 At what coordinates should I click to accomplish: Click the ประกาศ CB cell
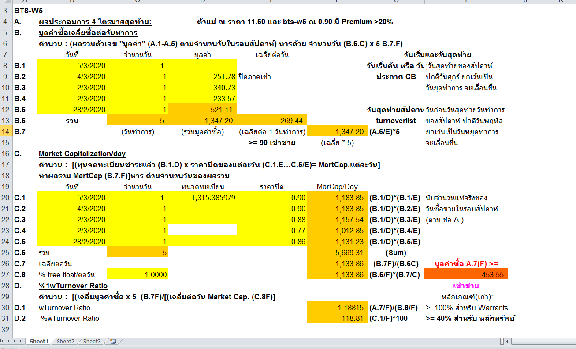point(396,76)
